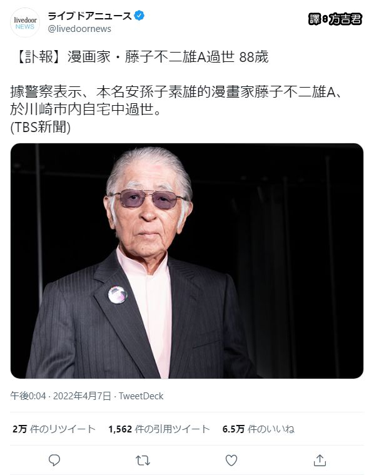Click the reply speech bubble icon
Screen dimensions: 374x475
pyautogui.click(x=54, y=460)
